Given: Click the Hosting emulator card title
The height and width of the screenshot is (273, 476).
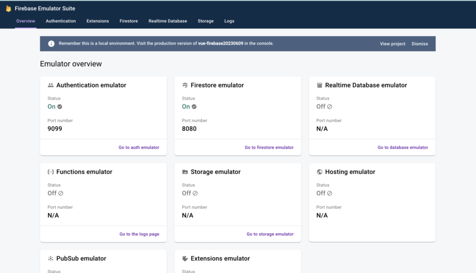Looking at the screenshot, I should pyautogui.click(x=350, y=172).
